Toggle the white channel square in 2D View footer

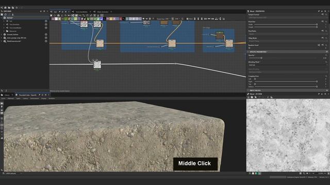(x=253, y=174)
